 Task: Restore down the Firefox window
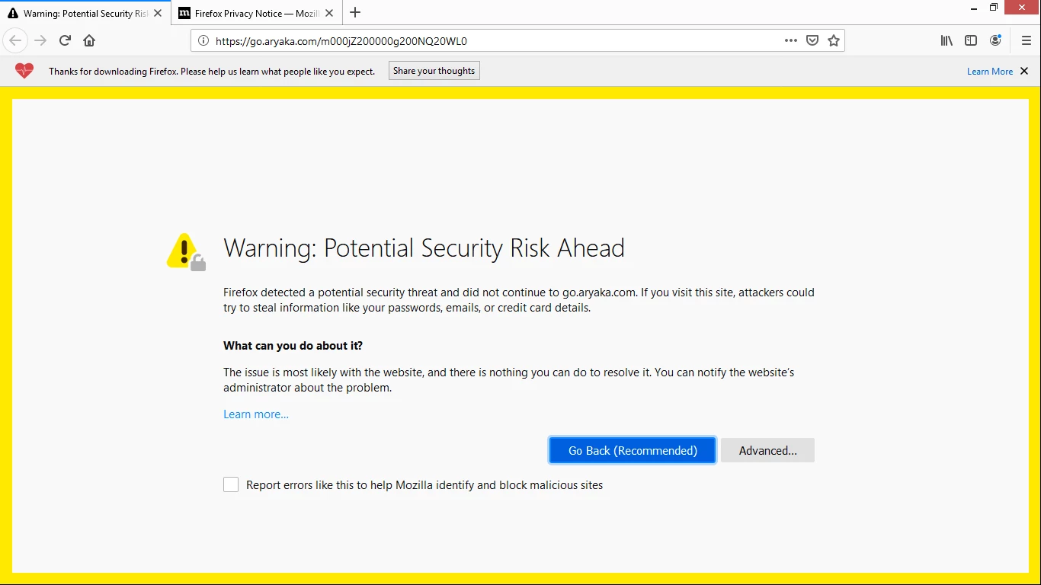(994, 8)
